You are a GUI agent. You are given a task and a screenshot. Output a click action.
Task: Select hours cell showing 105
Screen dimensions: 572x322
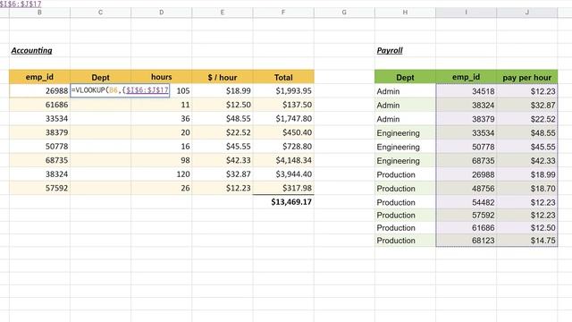181,91
